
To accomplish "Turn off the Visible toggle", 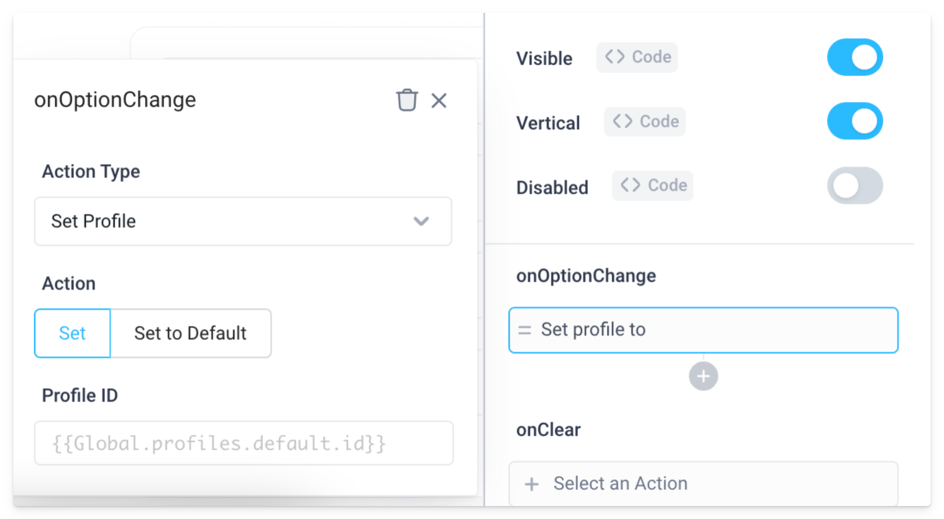I will point(855,56).
